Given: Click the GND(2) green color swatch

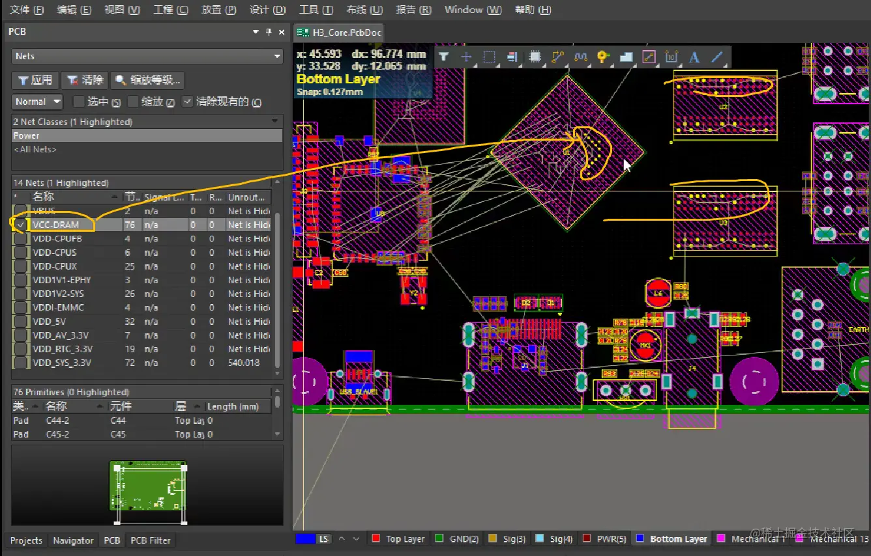Looking at the screenshot, I should point(439,538).
